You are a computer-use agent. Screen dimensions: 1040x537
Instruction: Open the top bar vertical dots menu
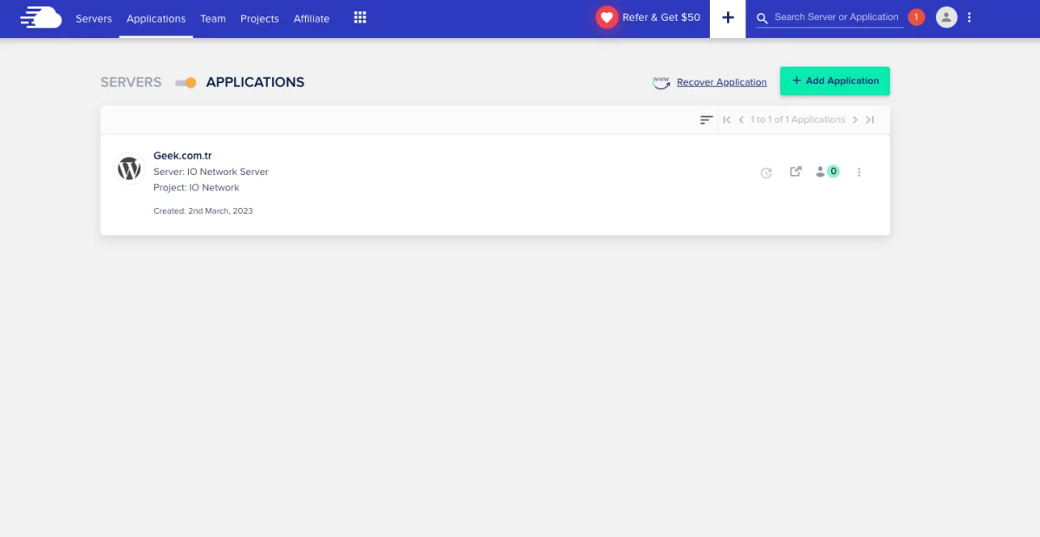pos(969,17)
